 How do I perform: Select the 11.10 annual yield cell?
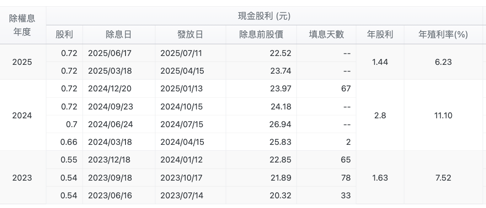click(443, 115)
